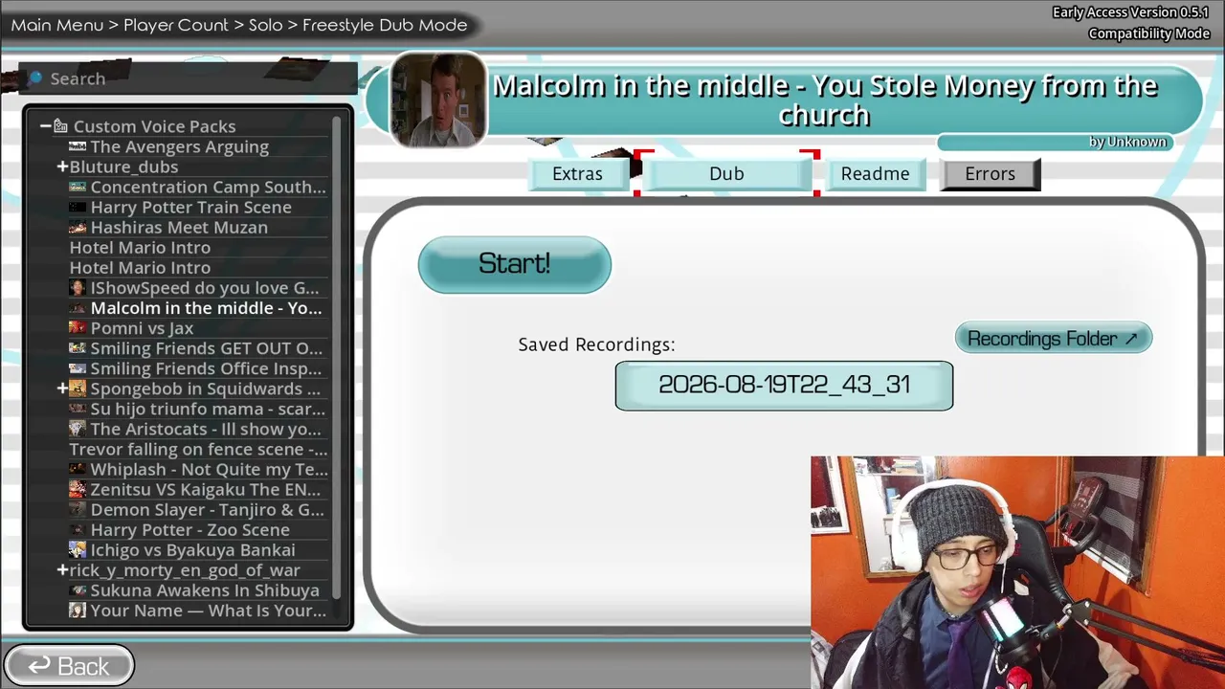Select the Harry Potter Zoo Scene icon

point(78,529)
